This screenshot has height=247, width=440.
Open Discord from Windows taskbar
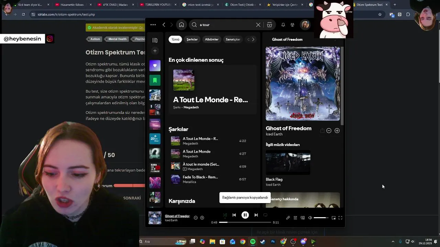point(303,242)
